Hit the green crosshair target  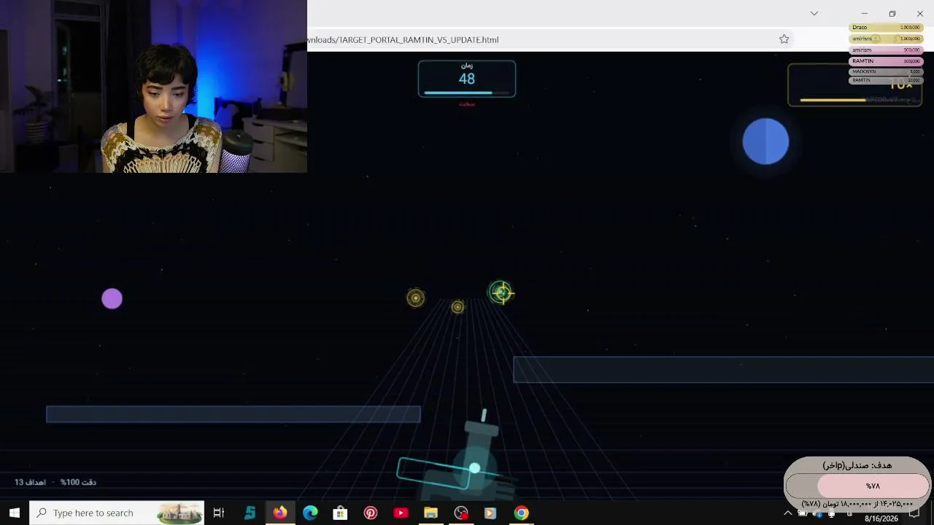point(501,293)
